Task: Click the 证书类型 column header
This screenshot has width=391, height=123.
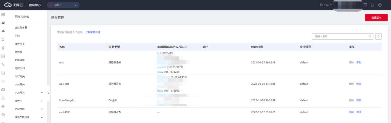Action: 114,47
